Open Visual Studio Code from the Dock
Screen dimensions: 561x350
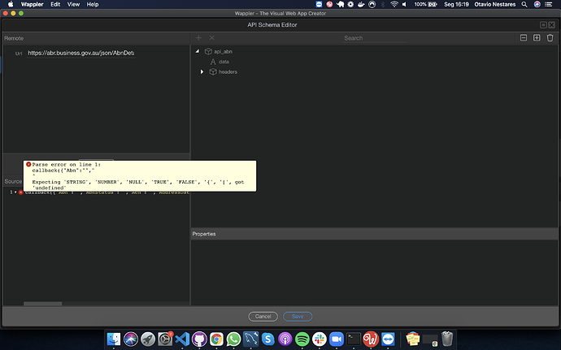[x=182, y=339]
